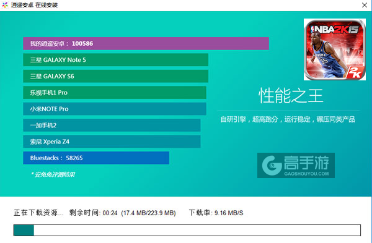Viewport: 372px width, 243px height.
Task: Close the 逍遥安卓 installer window
Action: [365, 5]
